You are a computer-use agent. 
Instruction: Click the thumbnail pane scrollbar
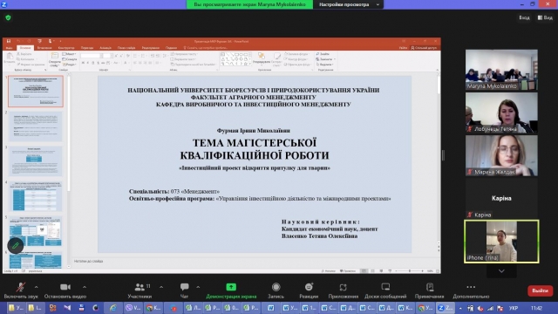(68, 133)
